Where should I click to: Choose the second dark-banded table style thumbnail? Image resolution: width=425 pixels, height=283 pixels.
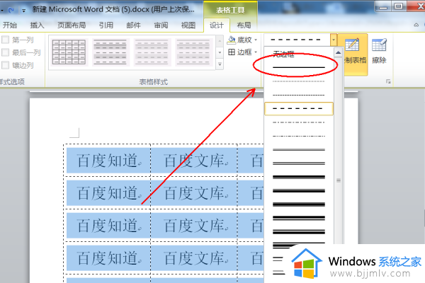point(110,52)
